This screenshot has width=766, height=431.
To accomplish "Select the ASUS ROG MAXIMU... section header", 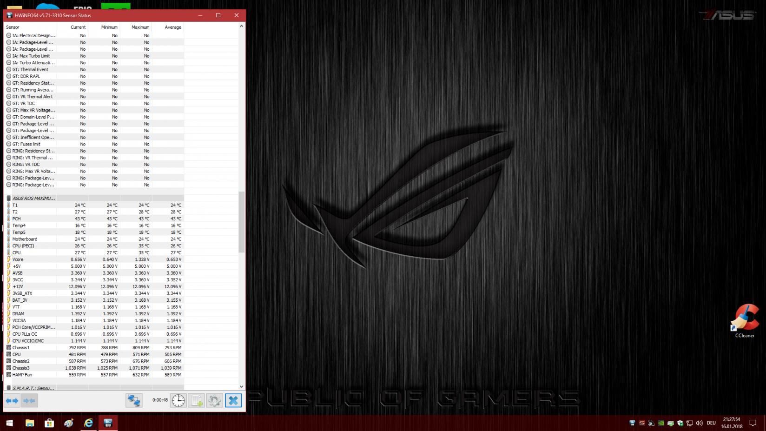I will [94, 198].
